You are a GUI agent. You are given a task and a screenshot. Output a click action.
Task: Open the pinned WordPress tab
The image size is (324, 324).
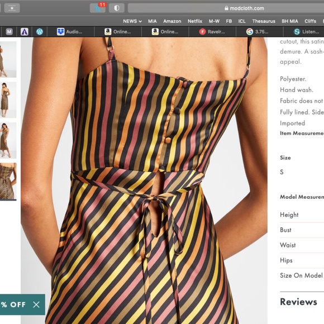pyautogui.click(x=40, y=32)
